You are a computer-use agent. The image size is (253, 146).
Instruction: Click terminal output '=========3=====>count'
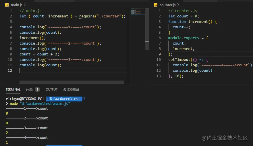click(x=27, y=128)
